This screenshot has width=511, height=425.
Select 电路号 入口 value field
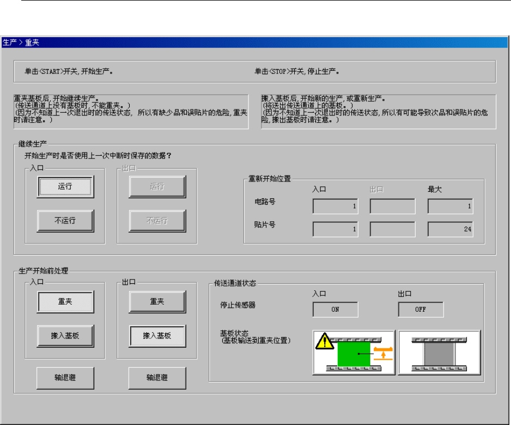(x=336, y=206)
